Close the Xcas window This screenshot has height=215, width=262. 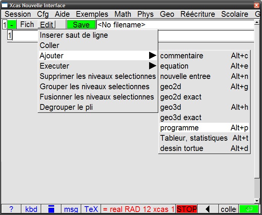click(x=257, y=5)
